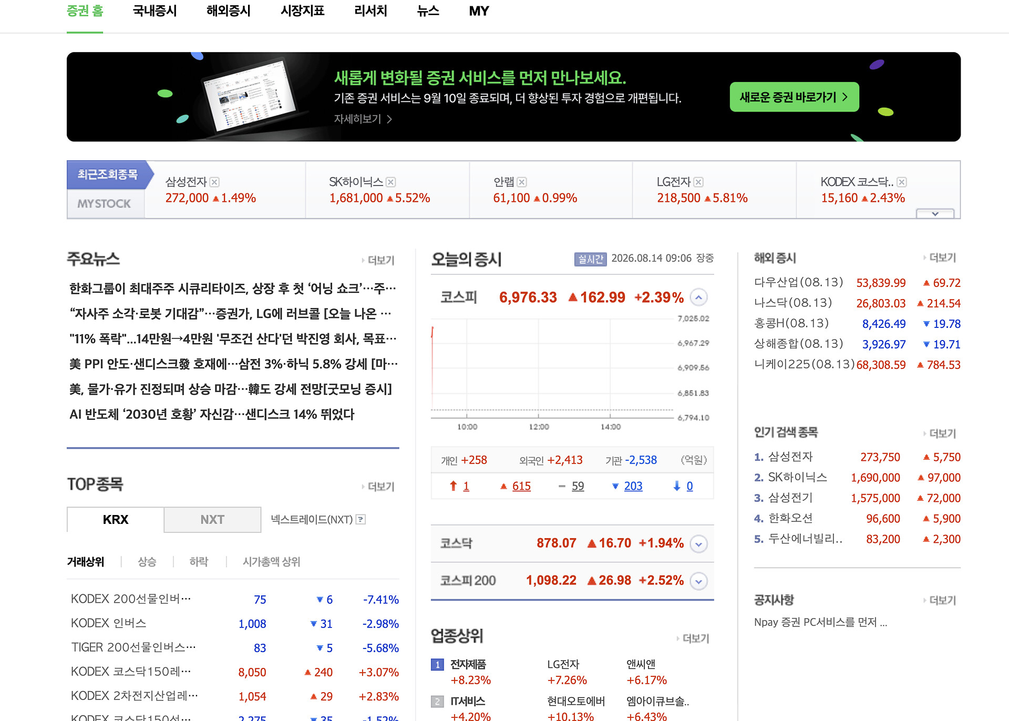
Task: Select the 거래상위 filter
Action: point(86,562)
